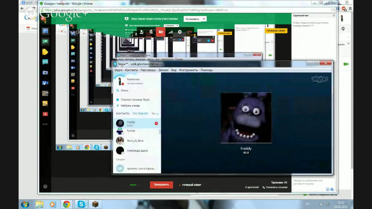Open the Nachureno profile avatar in Skype
This screenshot has width=372, height=209.
pos(120,81)
